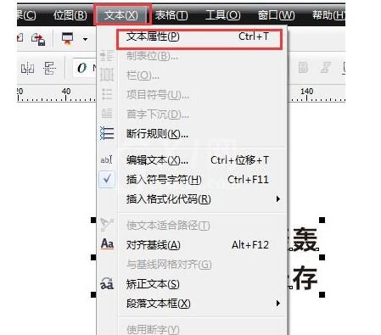381x335 pixels.
Task: Click the text character 轰 on canvas
Action: (x=305, y=240)
